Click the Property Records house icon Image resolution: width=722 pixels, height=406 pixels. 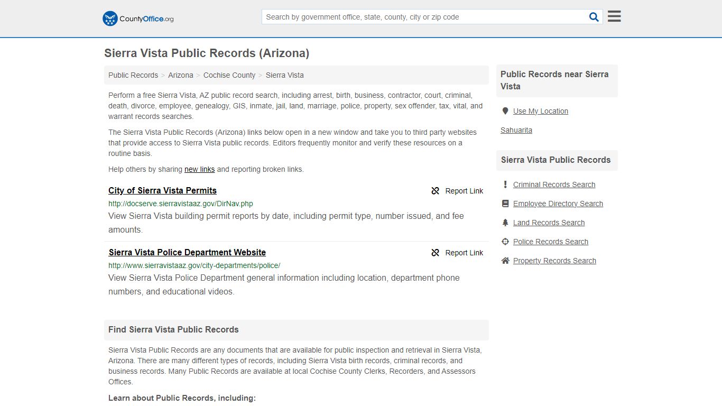pos(505,261)
